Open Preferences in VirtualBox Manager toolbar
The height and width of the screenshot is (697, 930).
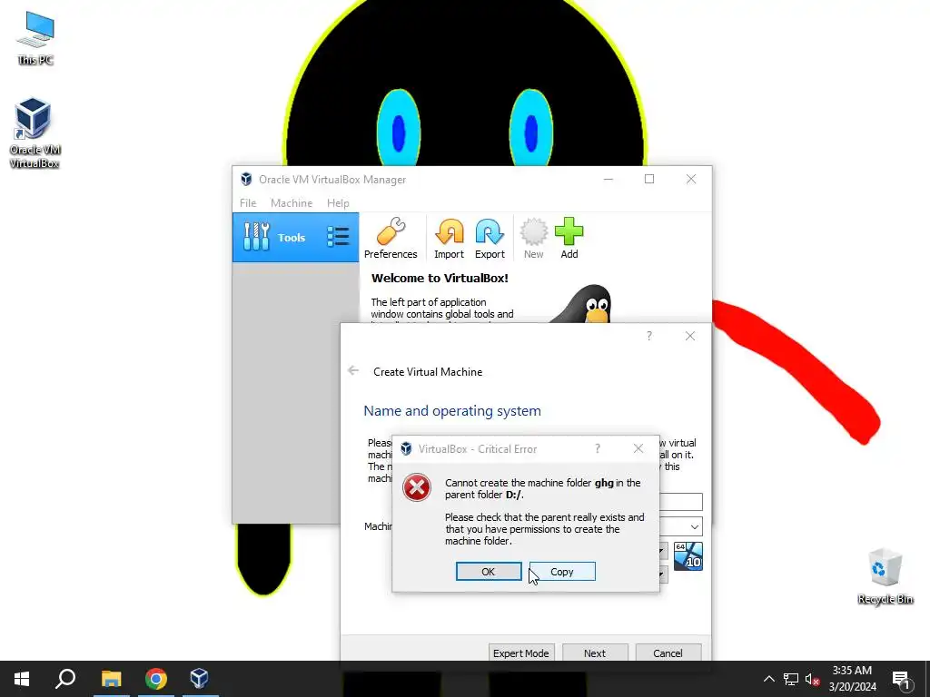point(391,238)
